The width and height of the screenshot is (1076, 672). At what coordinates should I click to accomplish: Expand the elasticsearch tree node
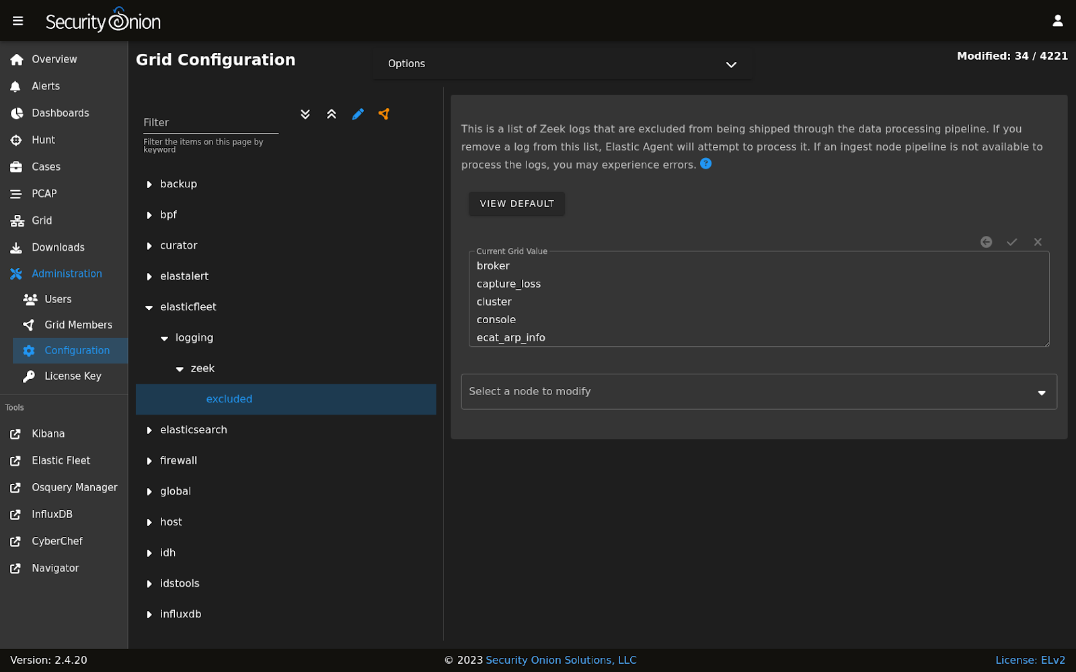(149, 431)
